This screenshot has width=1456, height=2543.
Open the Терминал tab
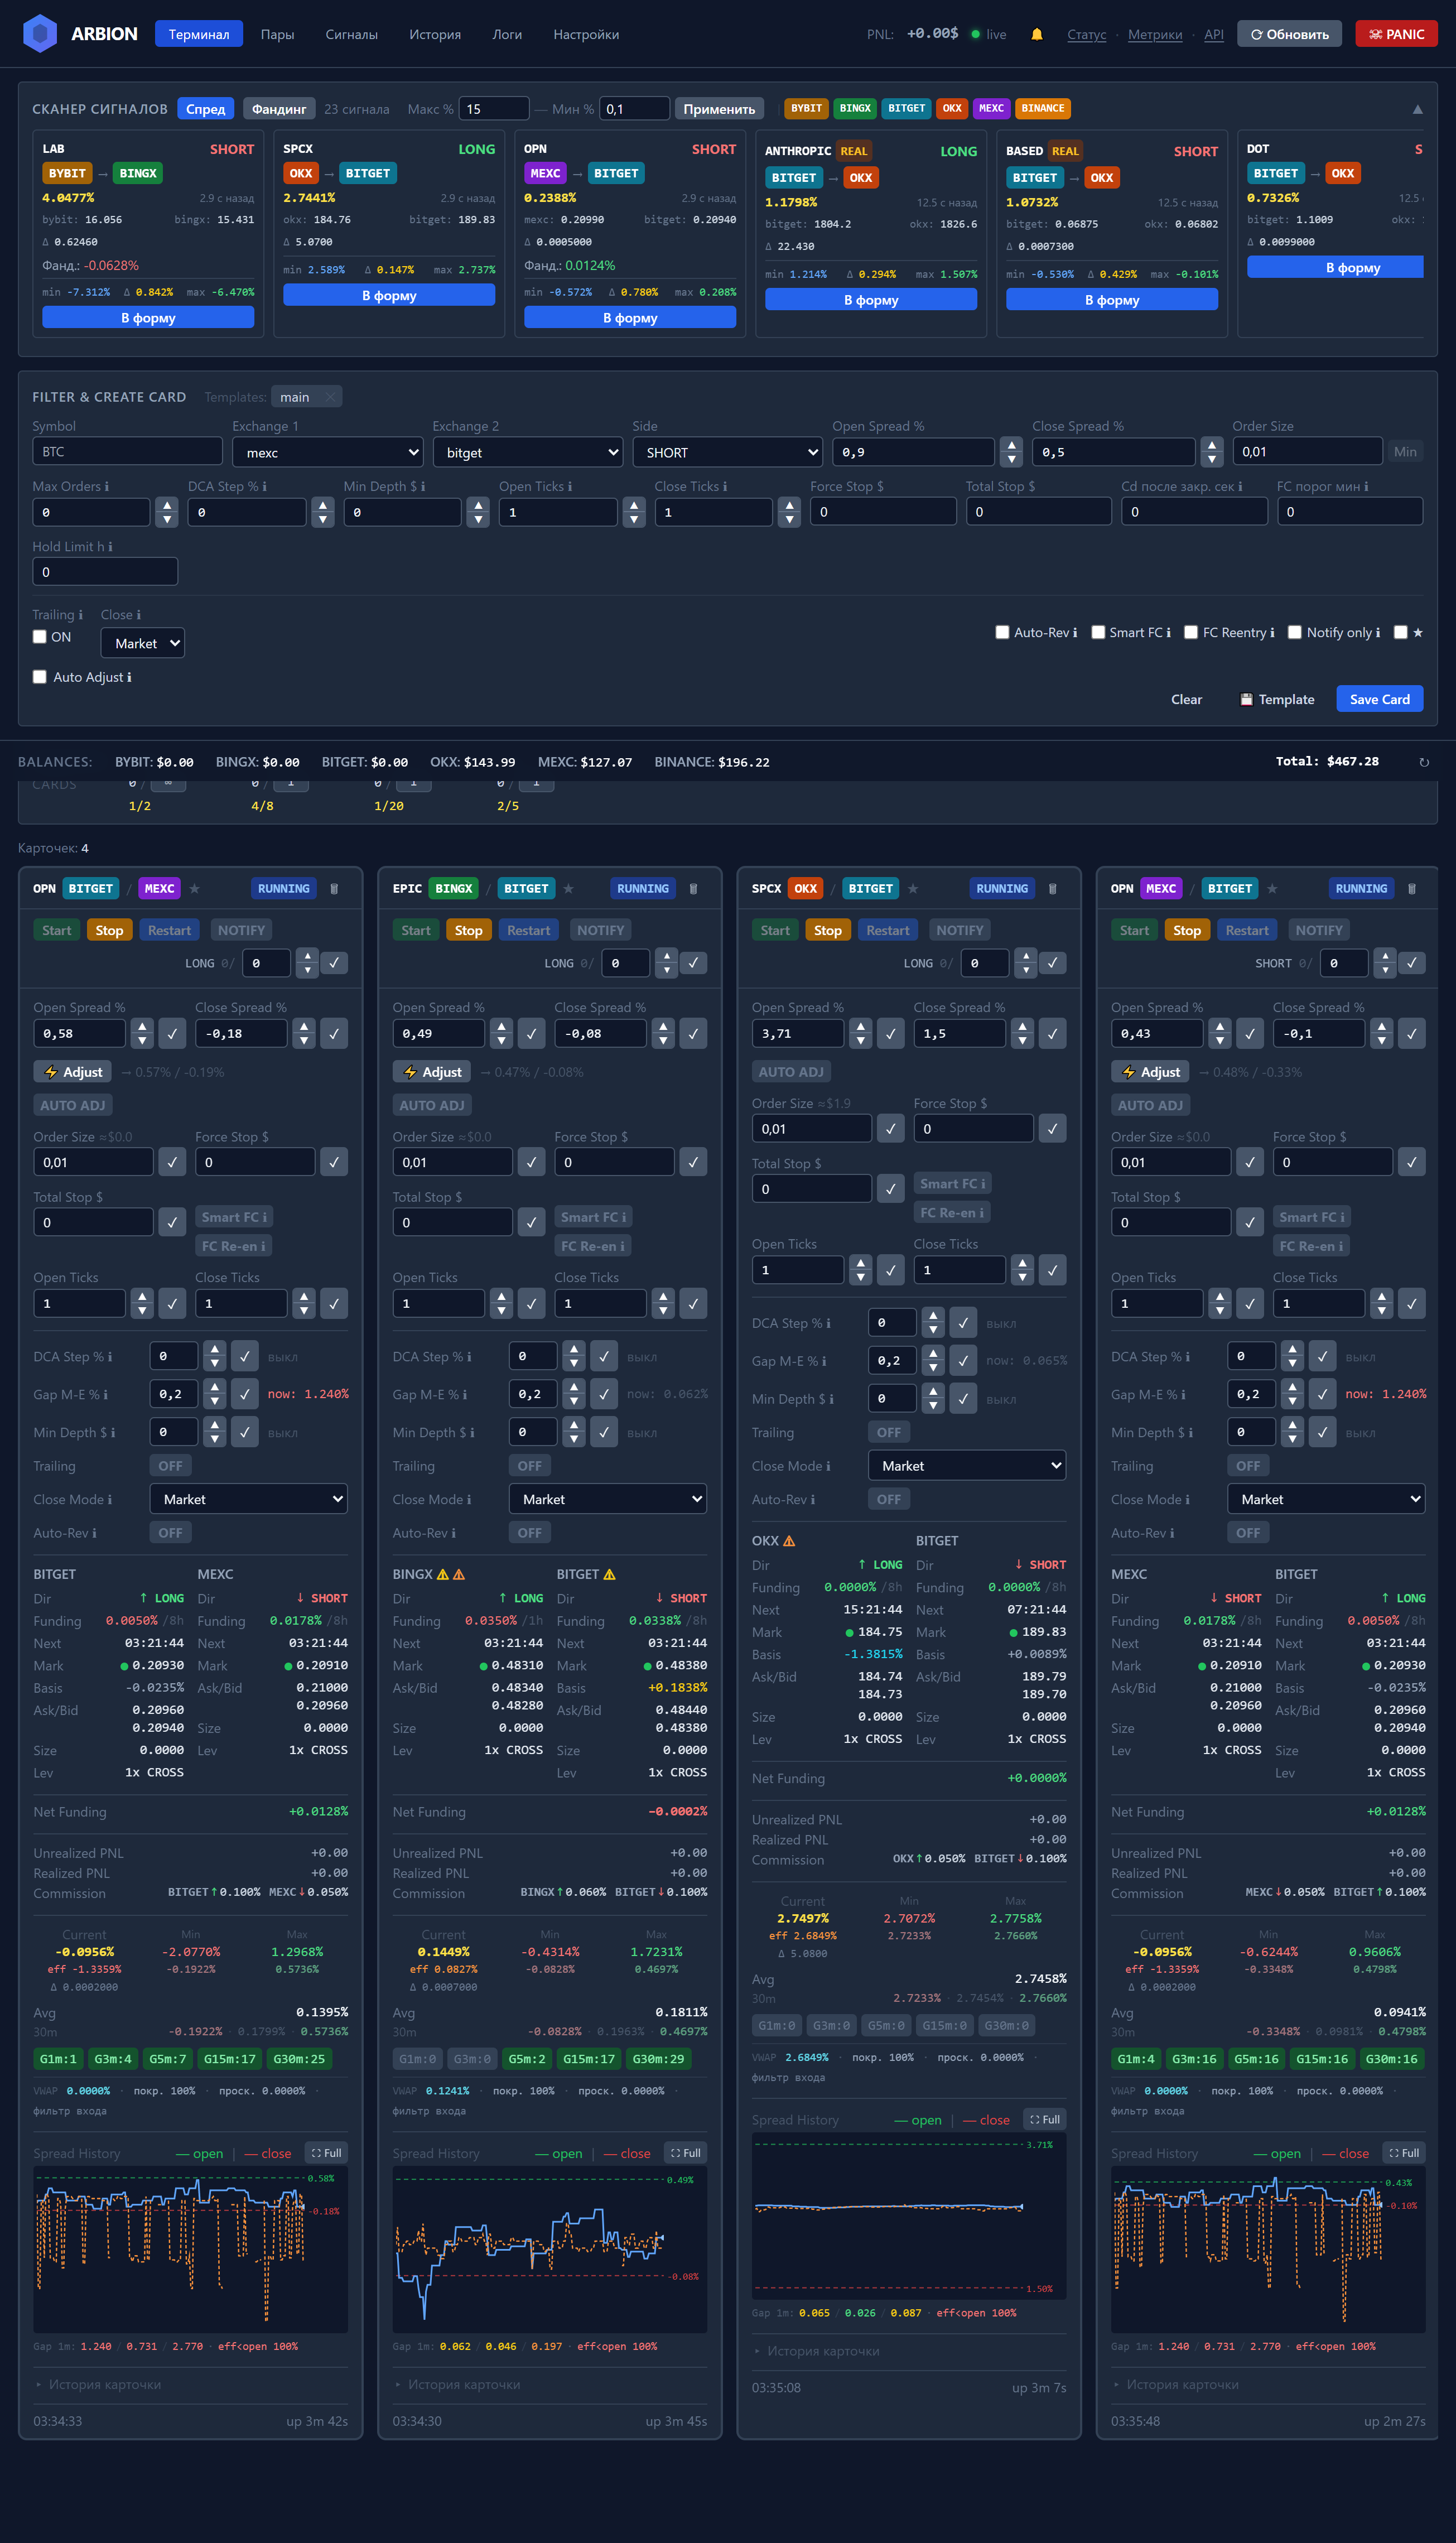(x=199, y=34)
